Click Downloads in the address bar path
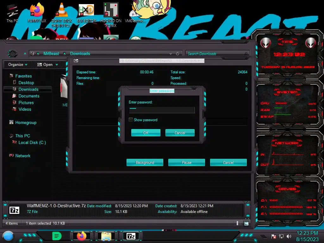Image resolution: width=324 pixels, height=243 pixels. [80, 54]
